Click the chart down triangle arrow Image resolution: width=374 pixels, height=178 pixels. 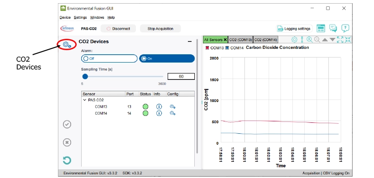[332, 40]
